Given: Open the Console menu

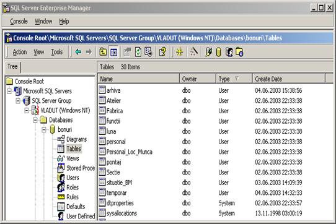Looking at the screenshot, I should point(19,22).
